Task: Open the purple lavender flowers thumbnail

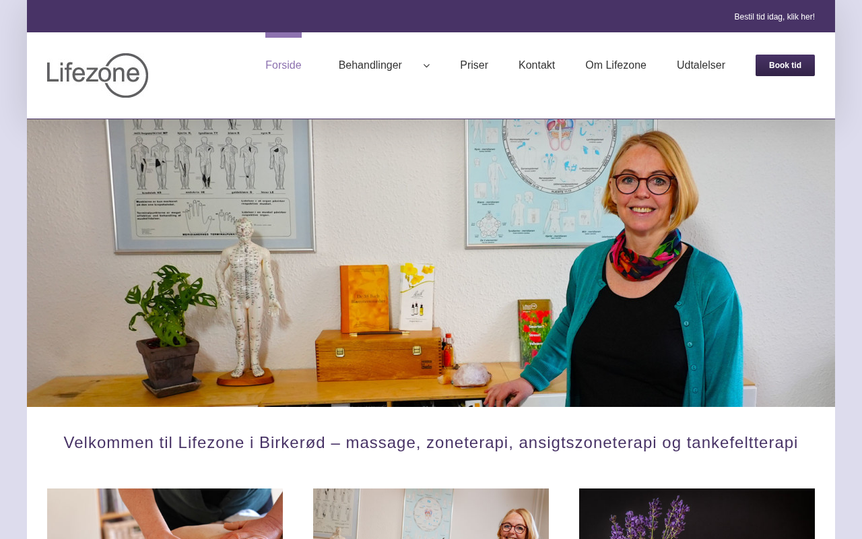Action: [697, 513]
